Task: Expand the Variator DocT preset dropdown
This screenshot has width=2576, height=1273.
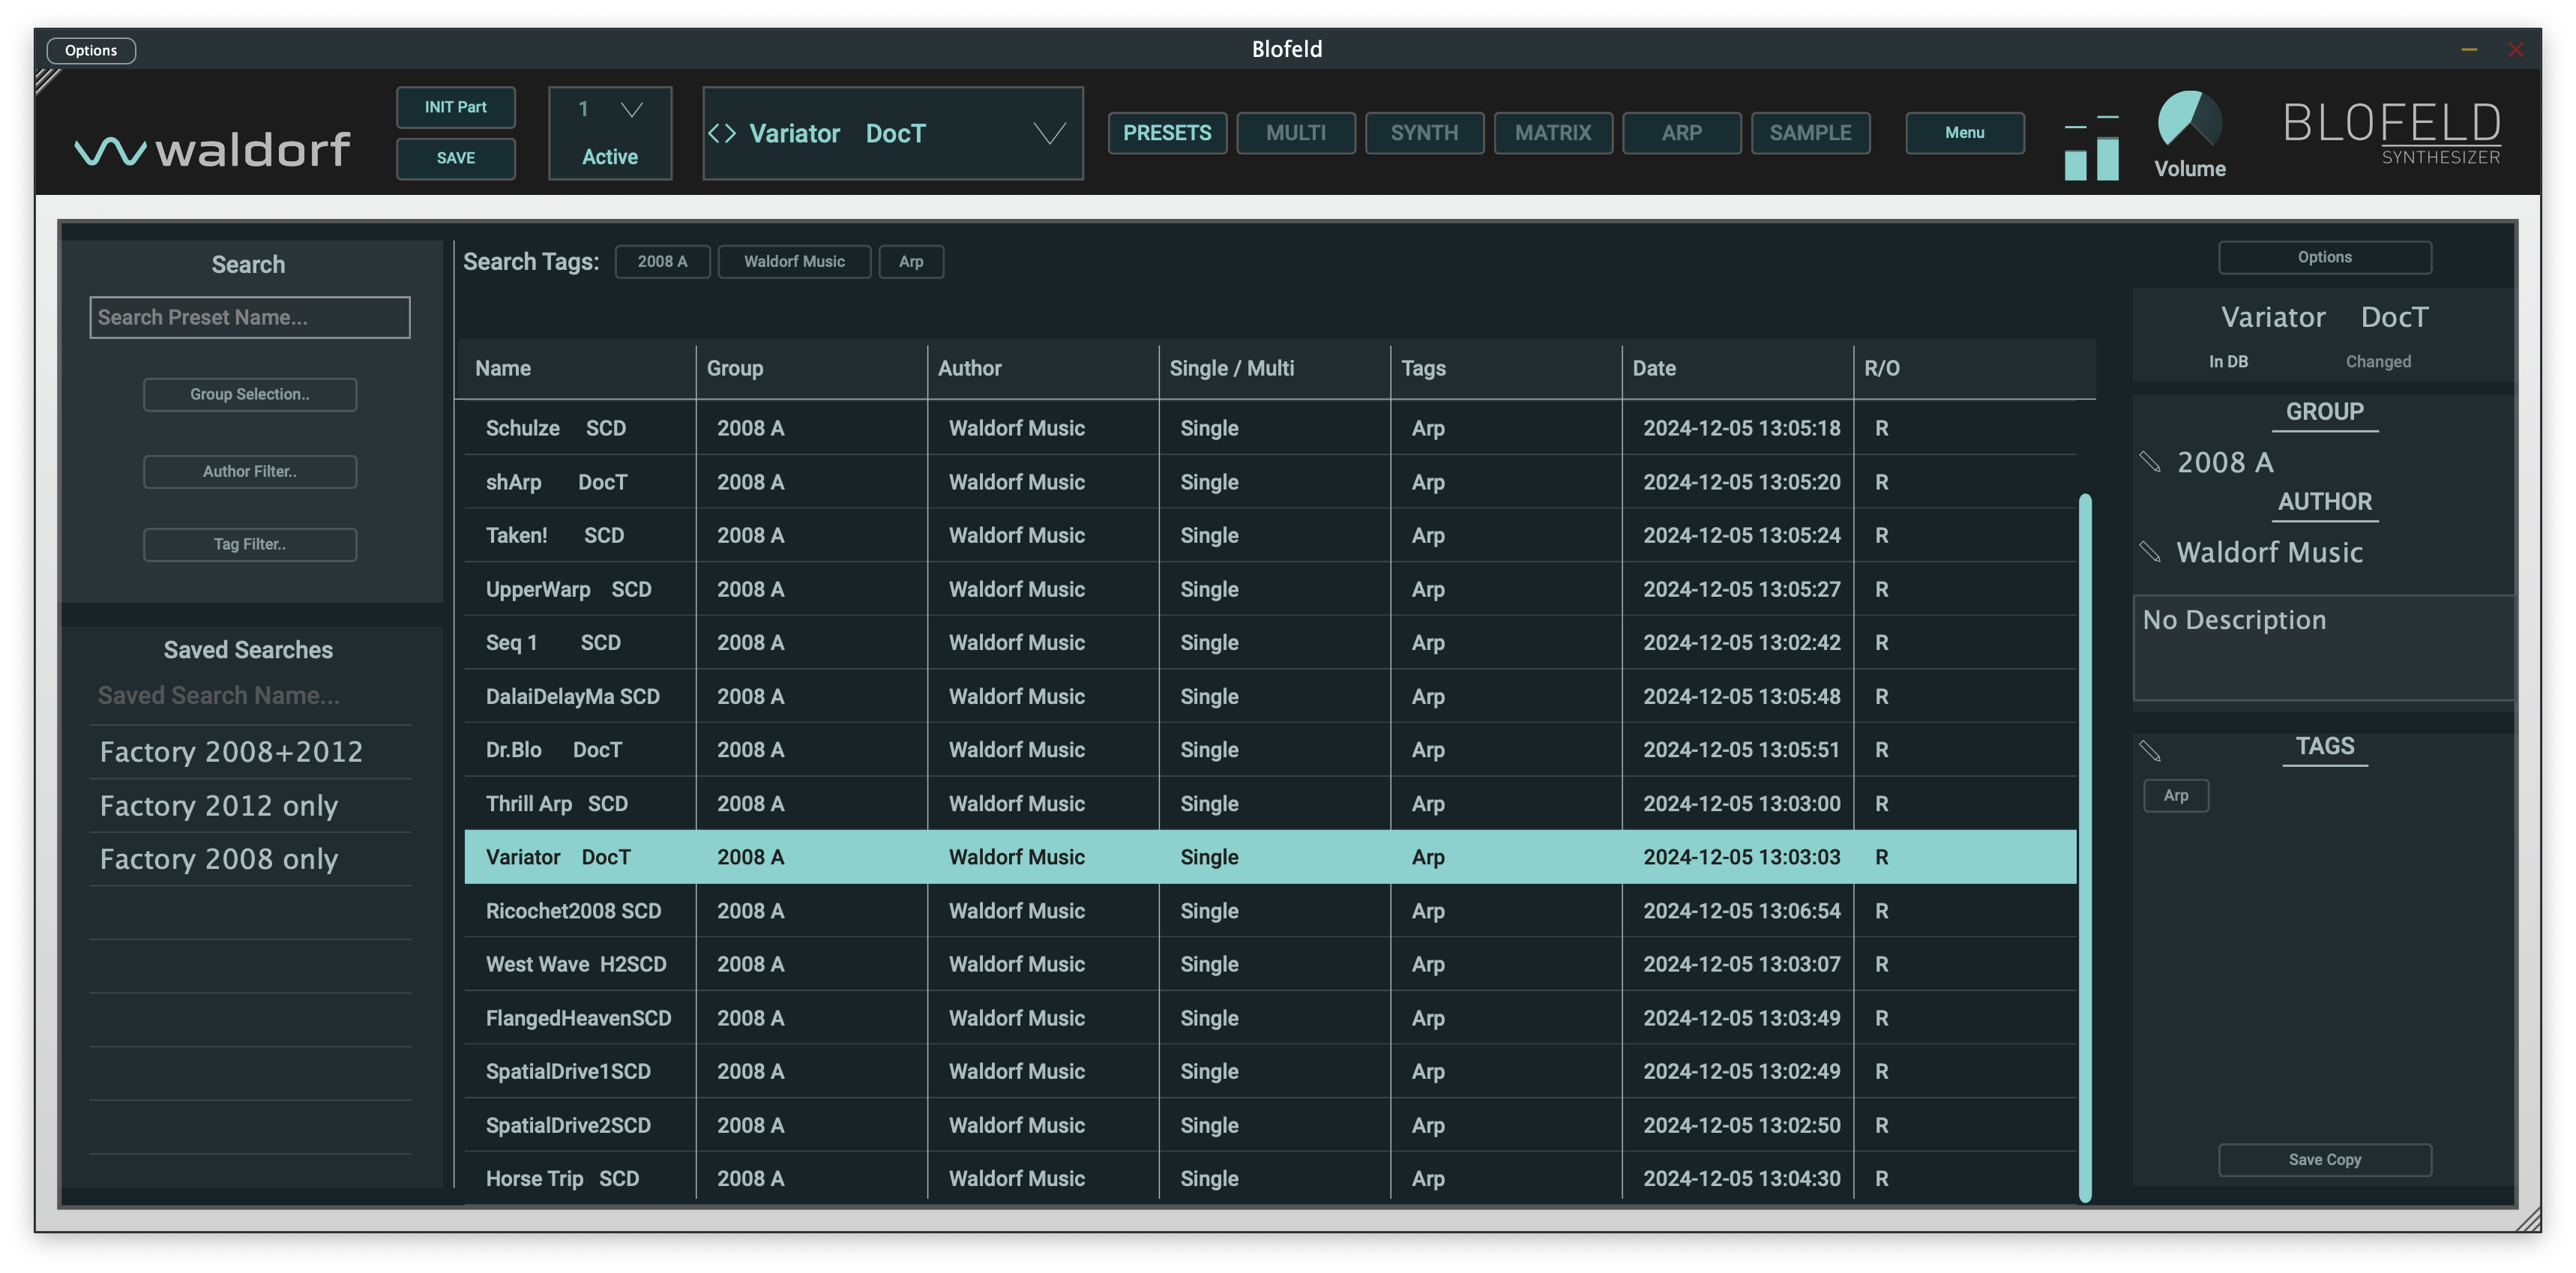Action: pyautogui.click(x=1049, y=133)
